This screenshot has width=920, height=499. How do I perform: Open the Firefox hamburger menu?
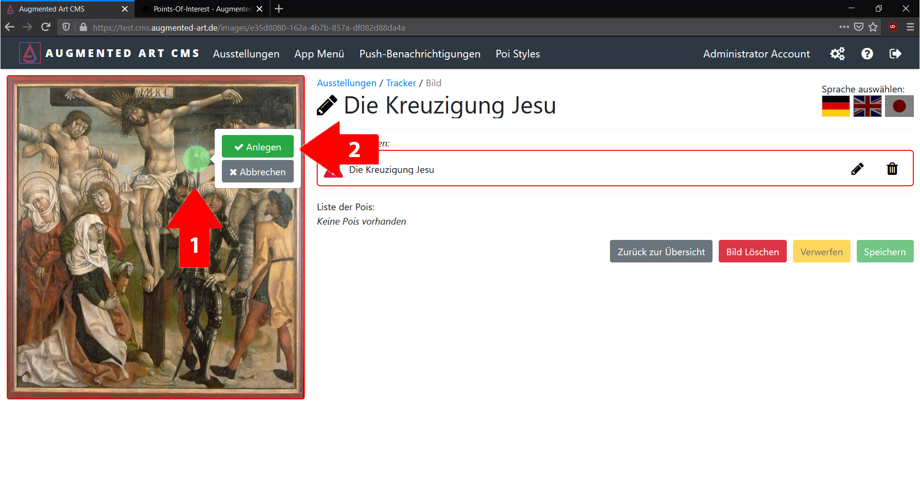[910, 27]
